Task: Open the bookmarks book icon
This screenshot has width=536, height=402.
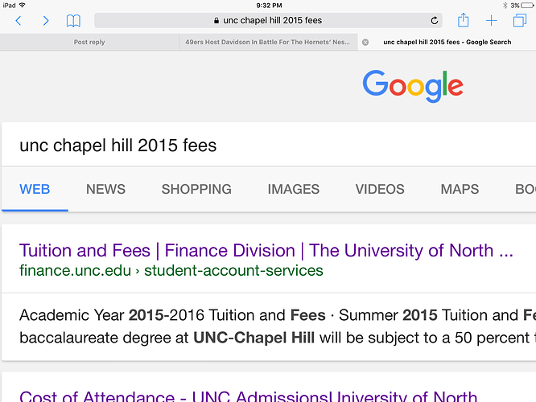Action: [x=73, y=21]
